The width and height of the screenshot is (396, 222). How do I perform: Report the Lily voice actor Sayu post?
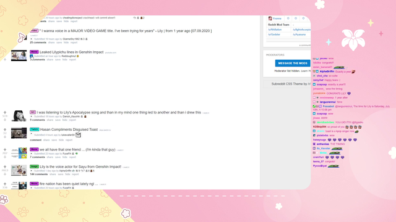click(x=75, y=174)
